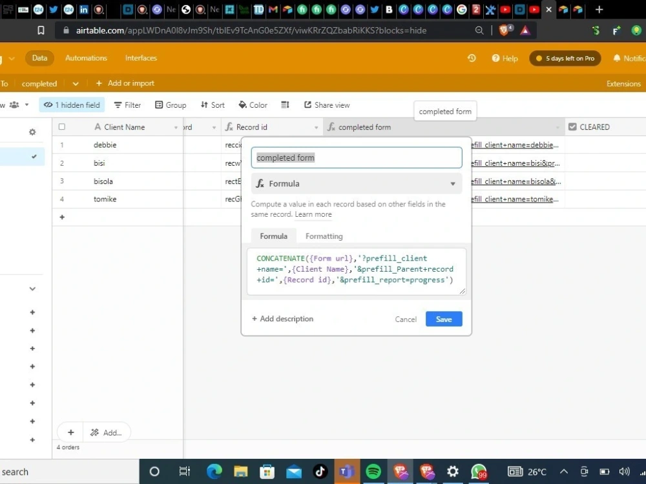Image resolution: width=646 pixels, height=484 pixels.
Task: Switch to the Data tab
Action: 39,58
